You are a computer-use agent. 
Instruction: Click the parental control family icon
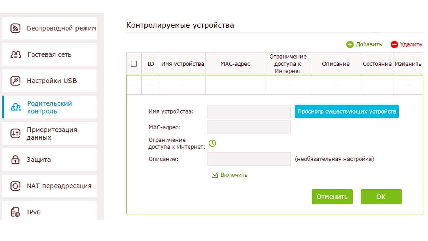tap(16, 107)
